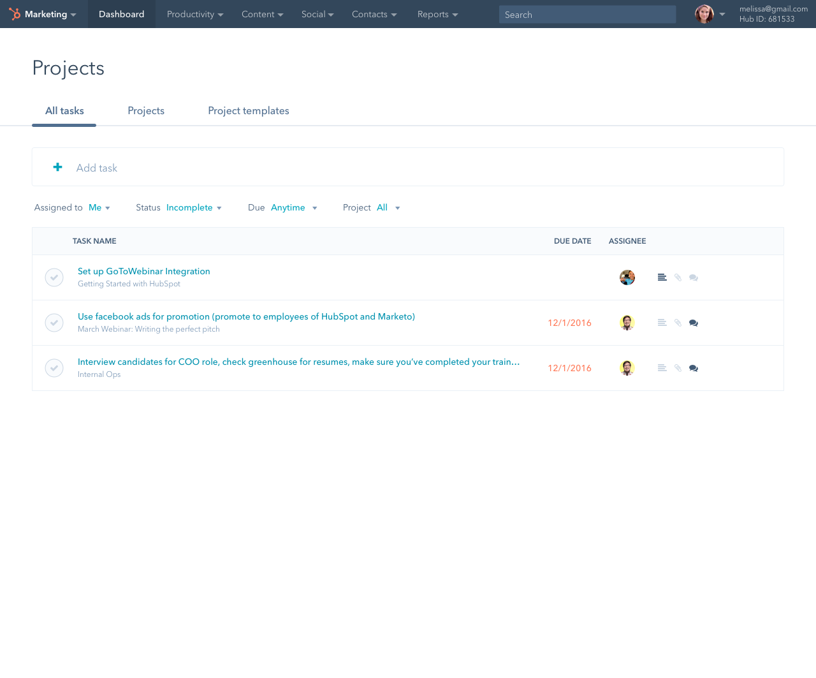Open Set up GoToWebinar Integration task
Viewport: 816px width, 678px height.
coord(144,271)
